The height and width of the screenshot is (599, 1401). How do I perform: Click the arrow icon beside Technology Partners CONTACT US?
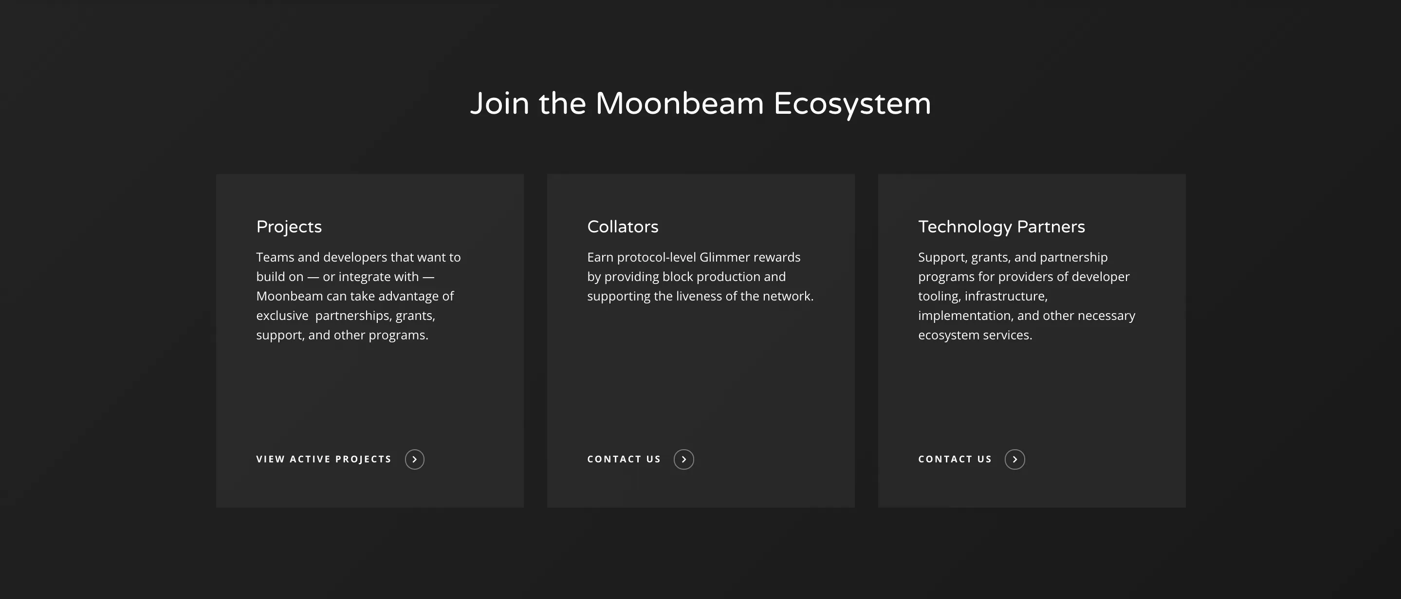(1015, 459)
